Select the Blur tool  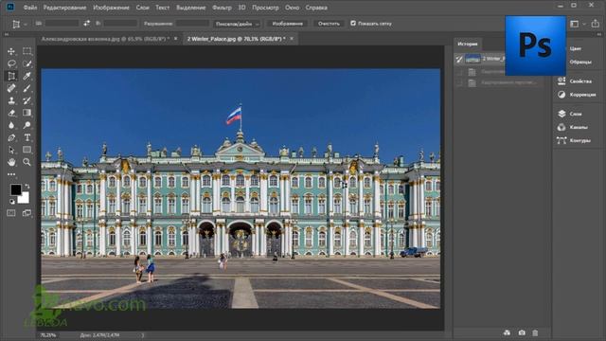tap(11, 125)
